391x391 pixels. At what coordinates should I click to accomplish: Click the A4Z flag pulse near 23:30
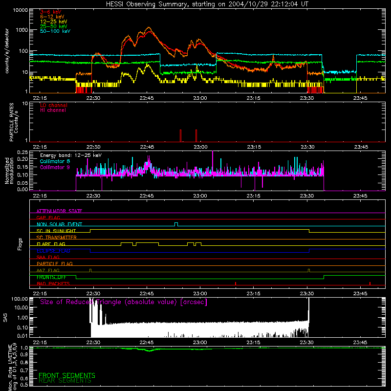[309, 271]
